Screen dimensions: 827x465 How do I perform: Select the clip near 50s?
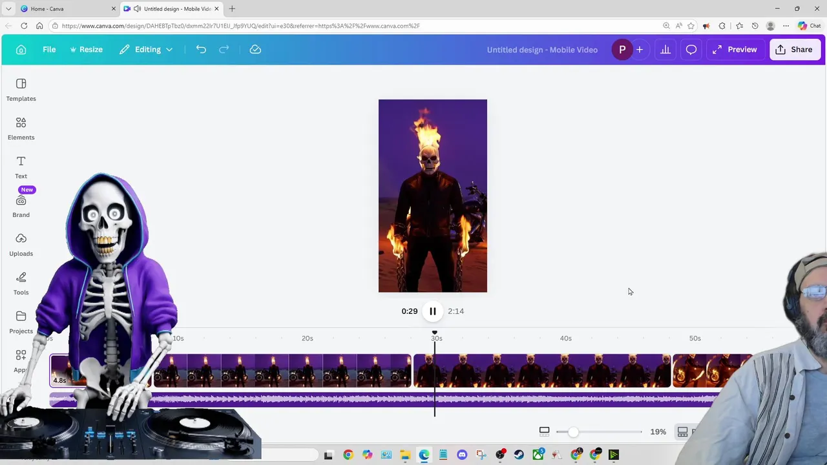(x=713, y=371)
